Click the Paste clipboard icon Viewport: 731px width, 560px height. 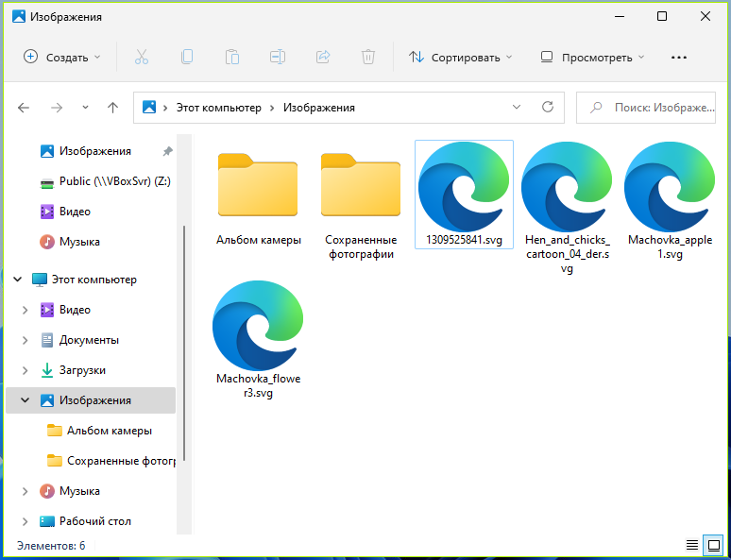tap(231, 57)
